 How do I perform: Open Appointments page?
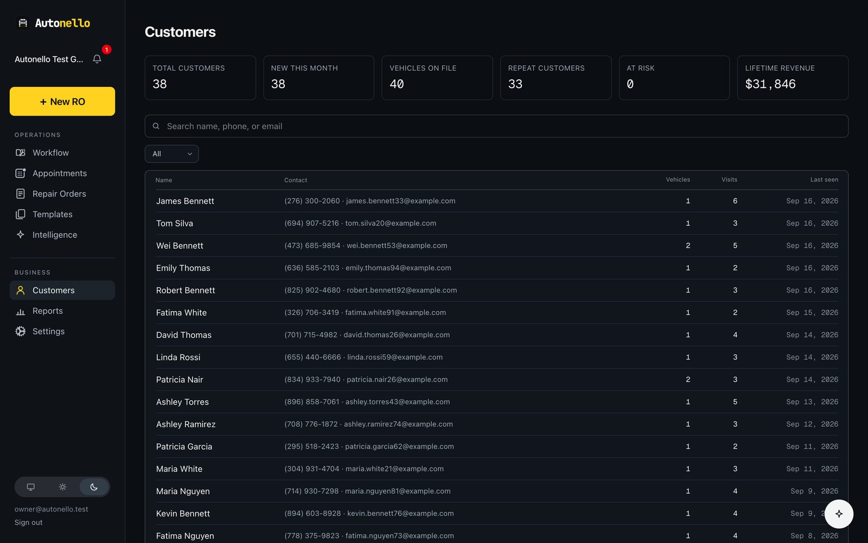(x=62, y=173)
